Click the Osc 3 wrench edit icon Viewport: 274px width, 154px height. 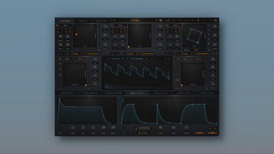tap(213, 54)
